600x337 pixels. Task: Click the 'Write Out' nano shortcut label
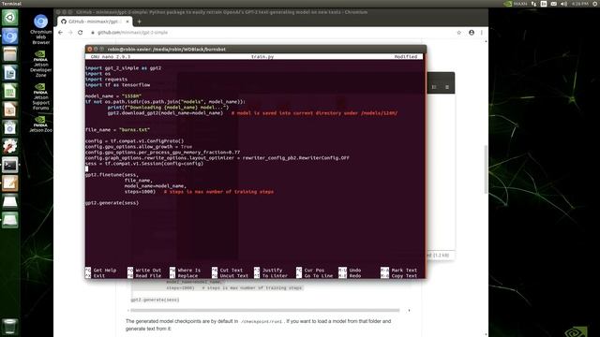[148, 271]
